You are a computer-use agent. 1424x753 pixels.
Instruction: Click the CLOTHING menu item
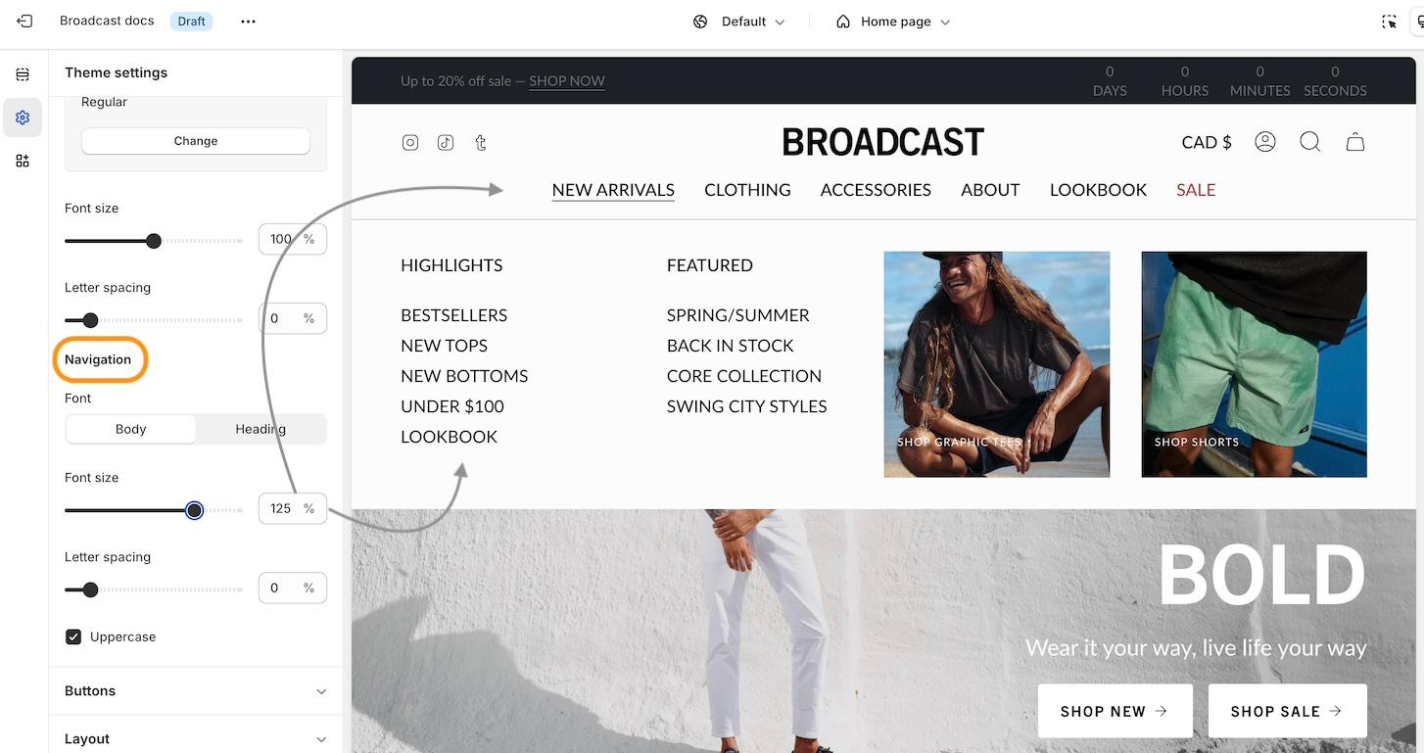click(x=747, y=190)
